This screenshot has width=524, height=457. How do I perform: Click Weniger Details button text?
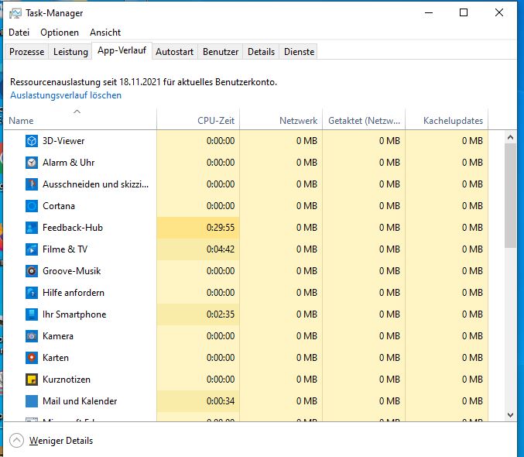tap(61, 441)
